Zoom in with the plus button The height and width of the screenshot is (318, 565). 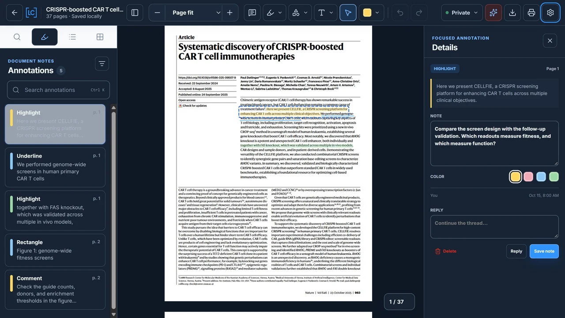pos(230,13)
